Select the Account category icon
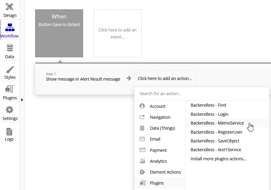The height and width of the screenshot is (190, 271). pos(142,106)
